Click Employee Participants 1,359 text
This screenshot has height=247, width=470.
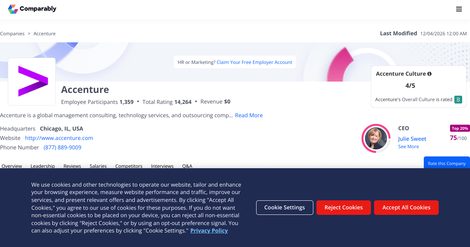coord(97,102)
